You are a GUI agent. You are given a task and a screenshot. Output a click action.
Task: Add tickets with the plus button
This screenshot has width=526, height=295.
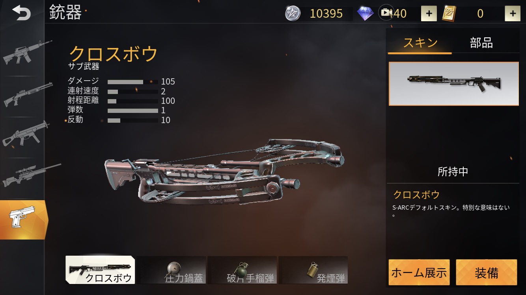513,14
